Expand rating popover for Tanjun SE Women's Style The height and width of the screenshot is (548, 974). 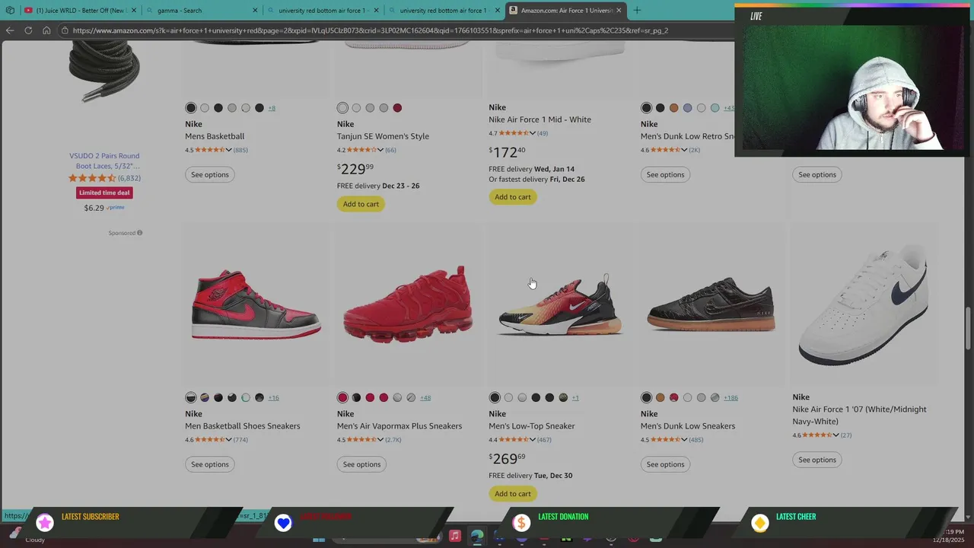point(380,150)
